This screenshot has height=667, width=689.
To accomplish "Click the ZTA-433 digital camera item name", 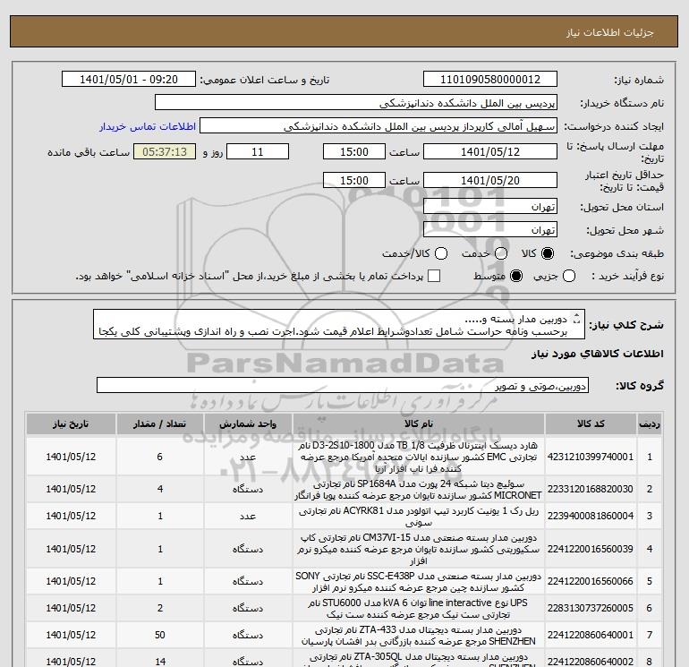I will (x=419, y=636).
